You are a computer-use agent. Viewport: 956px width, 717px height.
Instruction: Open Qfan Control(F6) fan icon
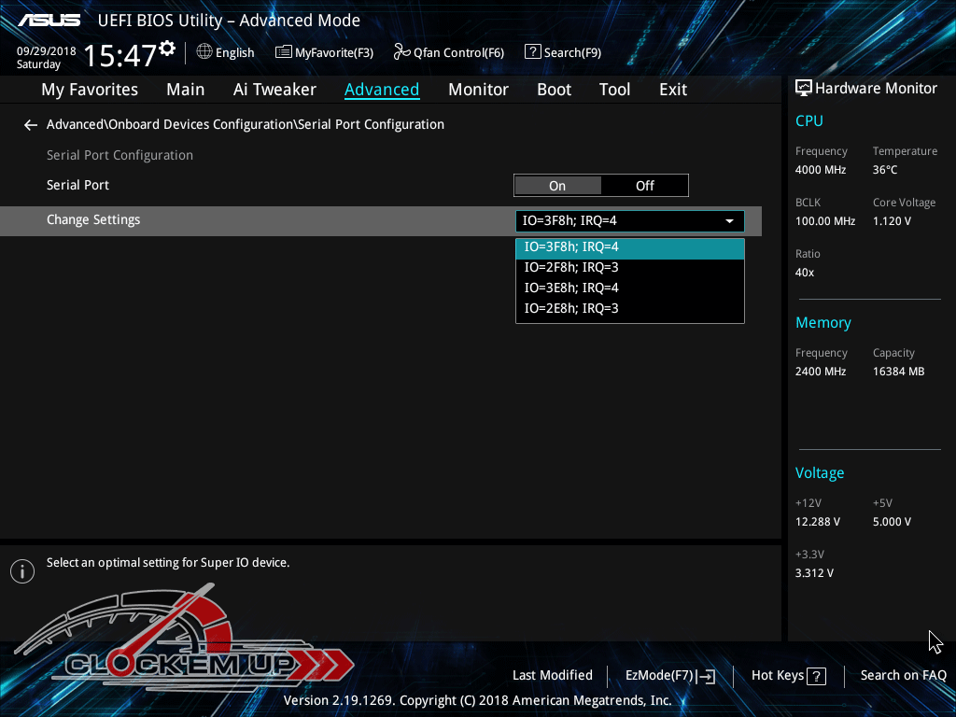coord(401,52)
